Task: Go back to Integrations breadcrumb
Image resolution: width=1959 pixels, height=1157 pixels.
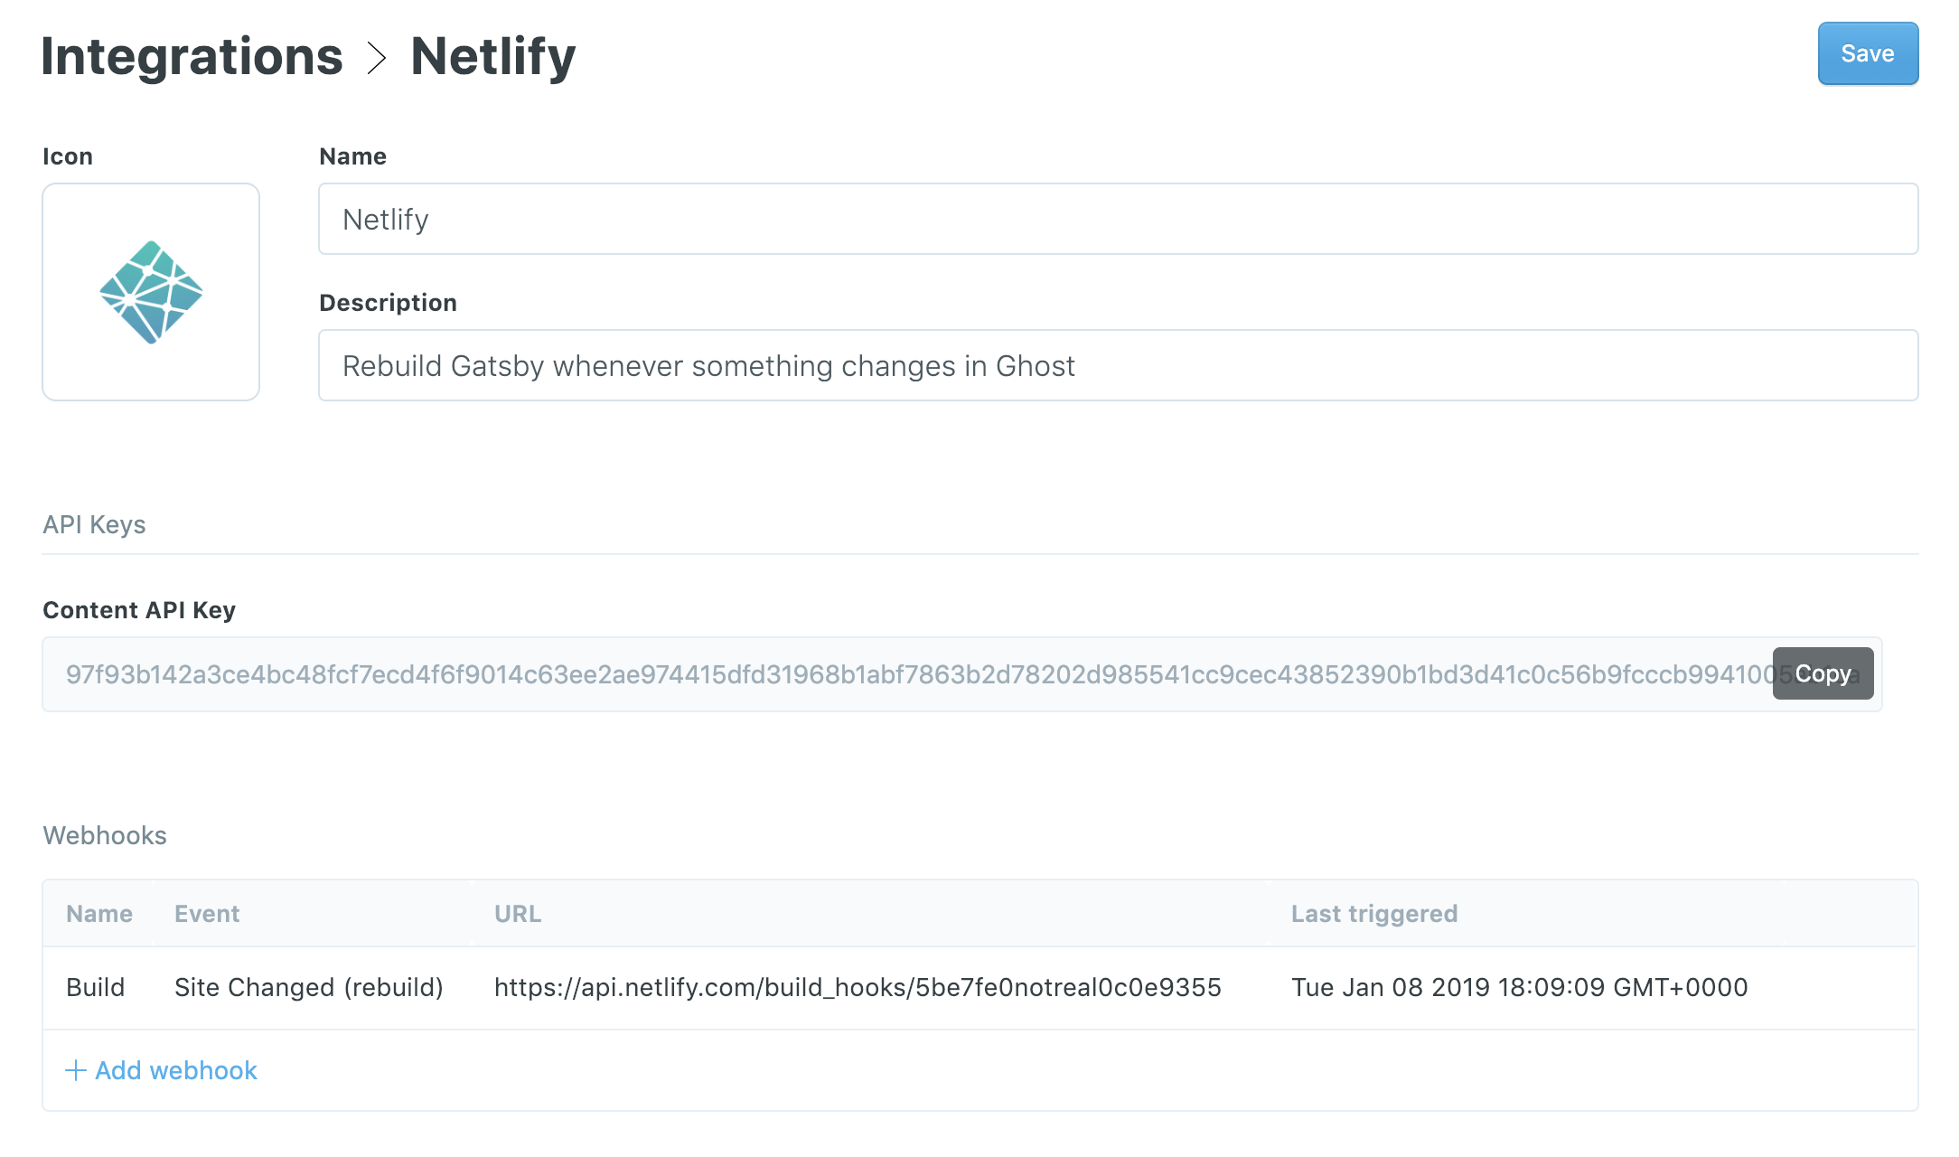Action: pyautogui.click(x=192, y=56)
